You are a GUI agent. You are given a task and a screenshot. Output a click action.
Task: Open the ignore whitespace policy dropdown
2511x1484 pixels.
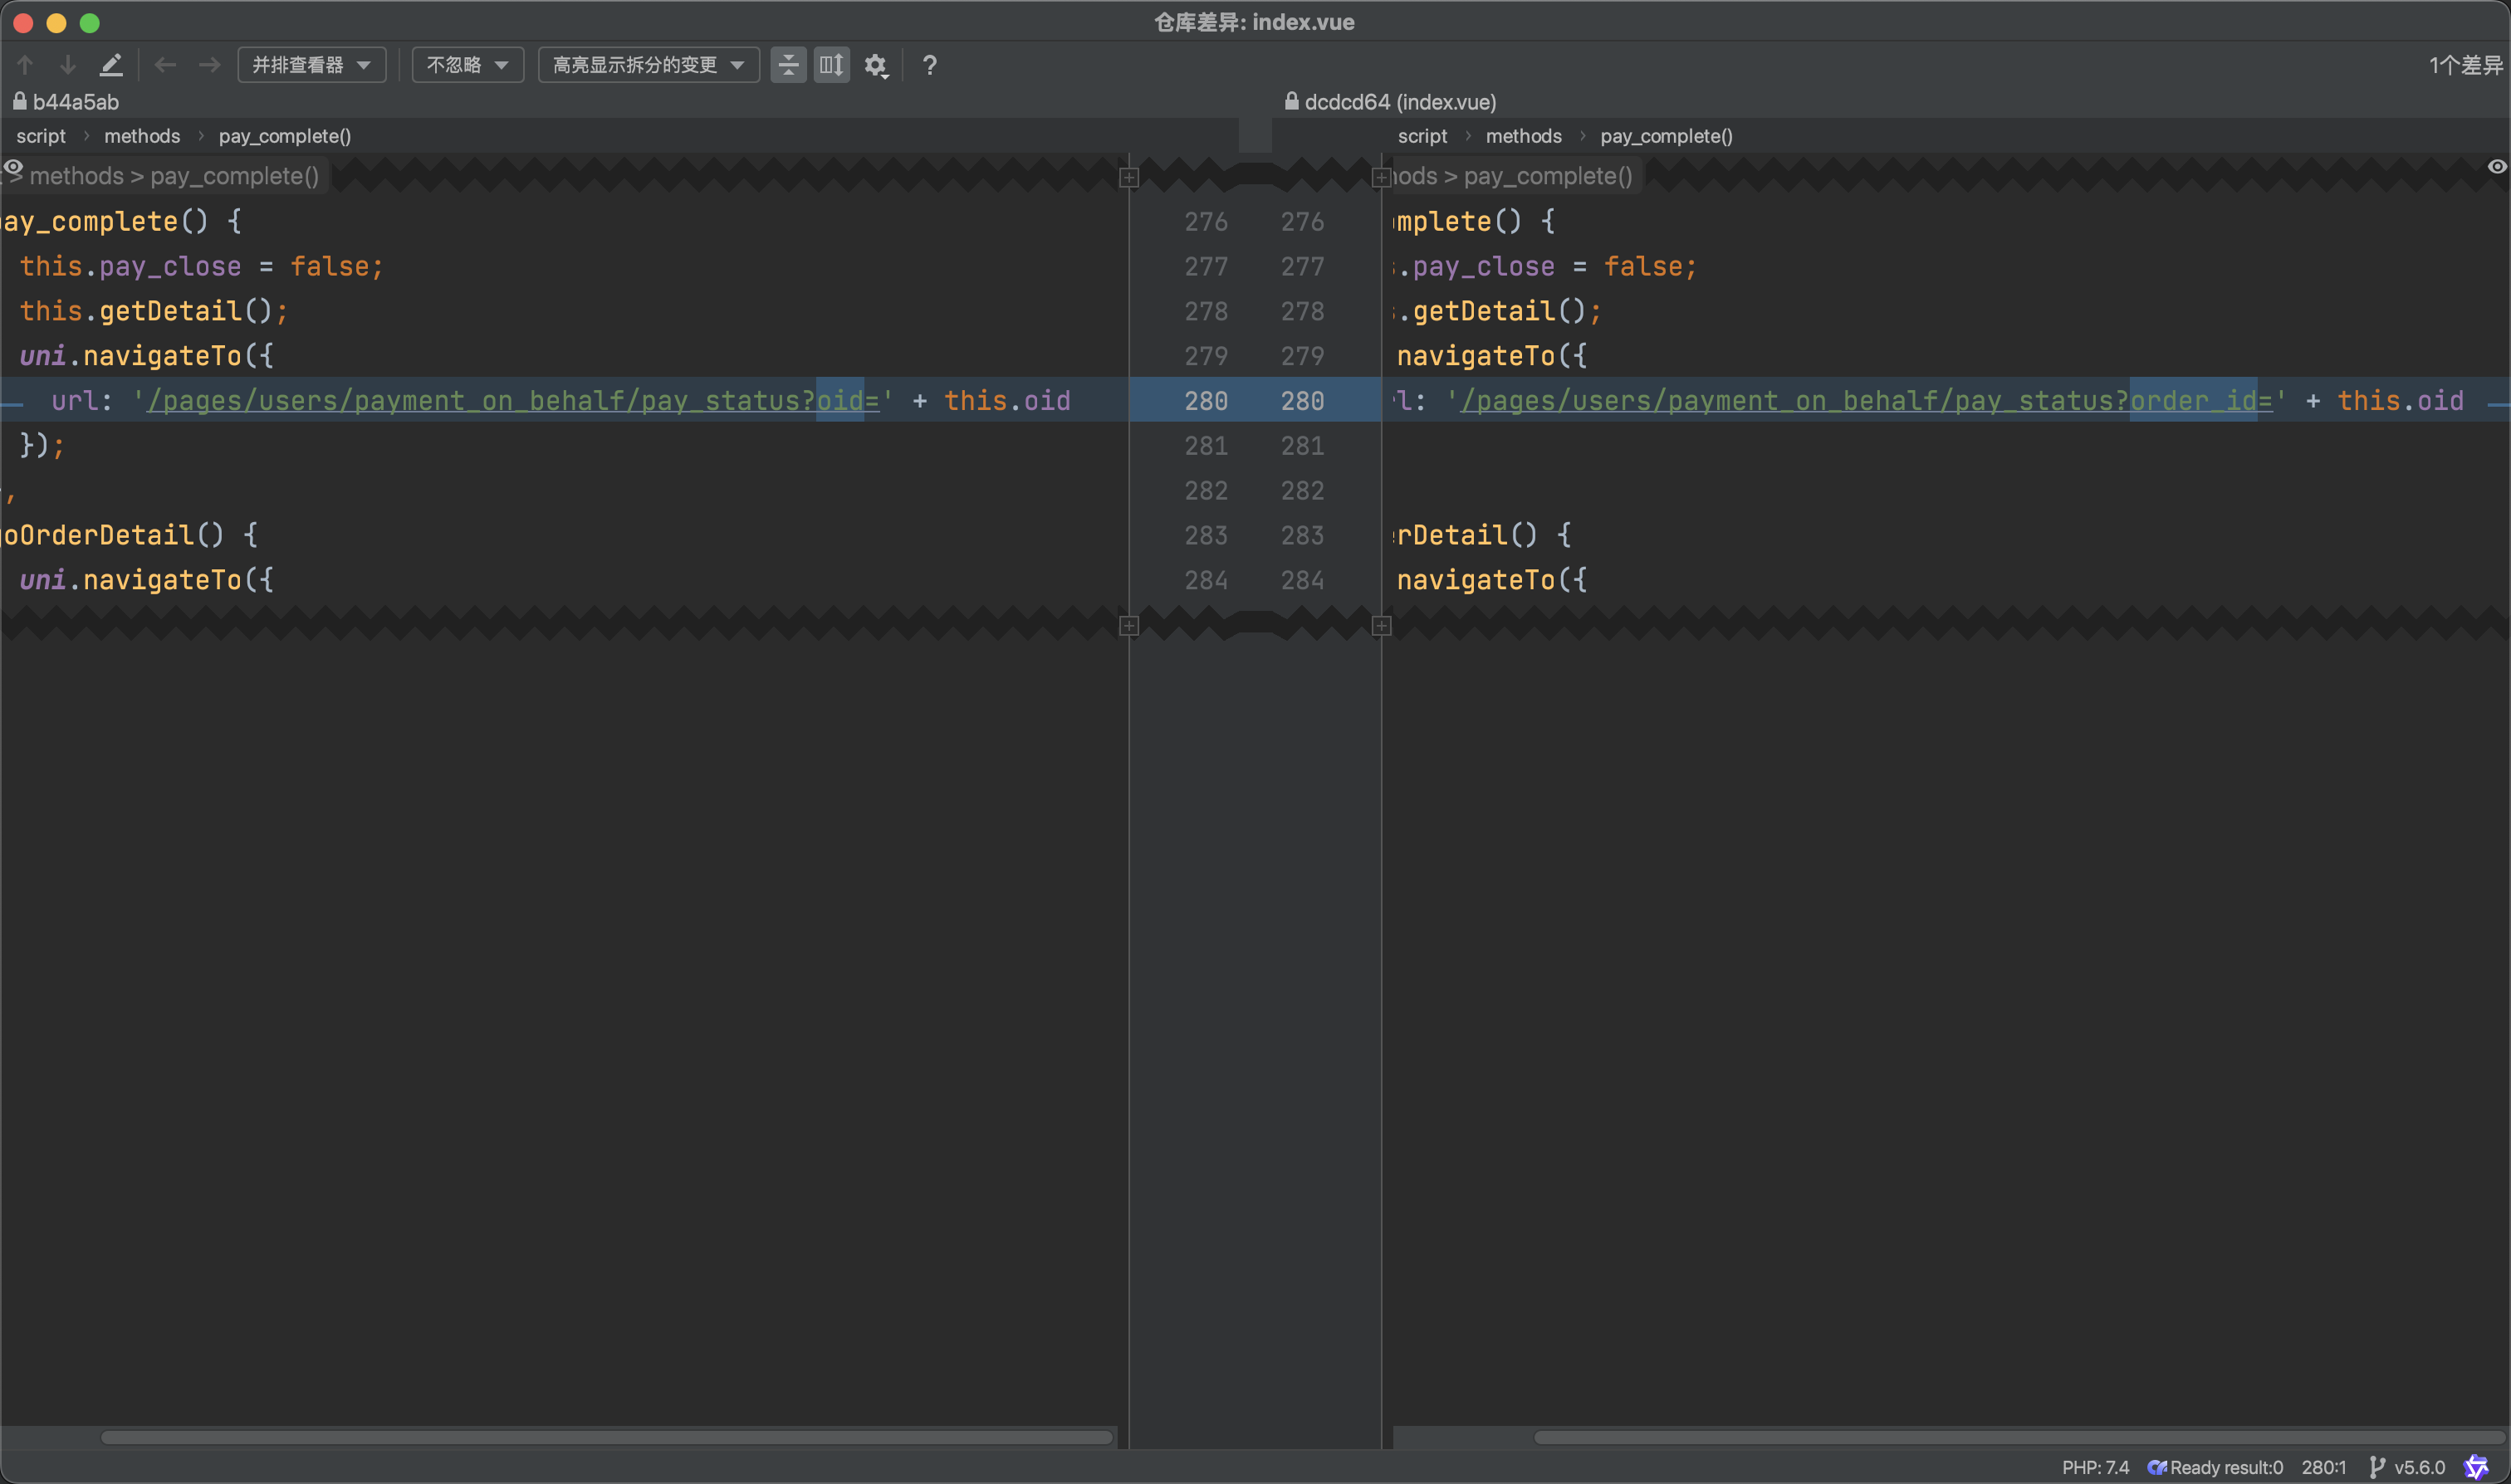pyautogui.click(x=468, y=65)
